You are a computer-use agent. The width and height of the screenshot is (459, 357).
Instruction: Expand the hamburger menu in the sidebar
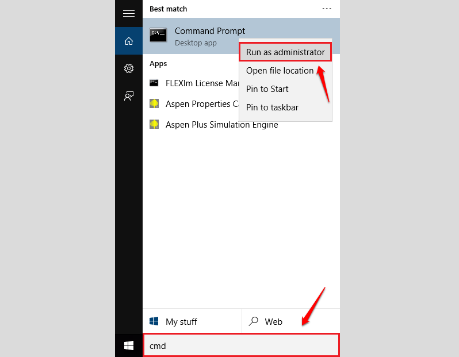click(129, 13)
